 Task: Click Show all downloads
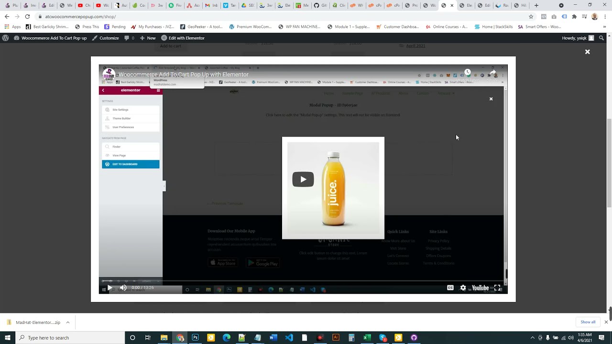click(x=588, y=322)
